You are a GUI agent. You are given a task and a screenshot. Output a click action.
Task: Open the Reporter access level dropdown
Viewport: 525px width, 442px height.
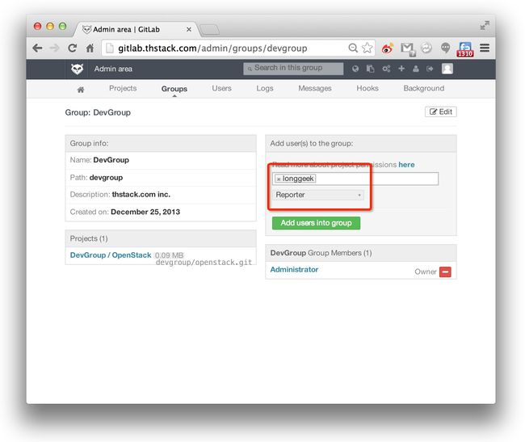[318, 195]
